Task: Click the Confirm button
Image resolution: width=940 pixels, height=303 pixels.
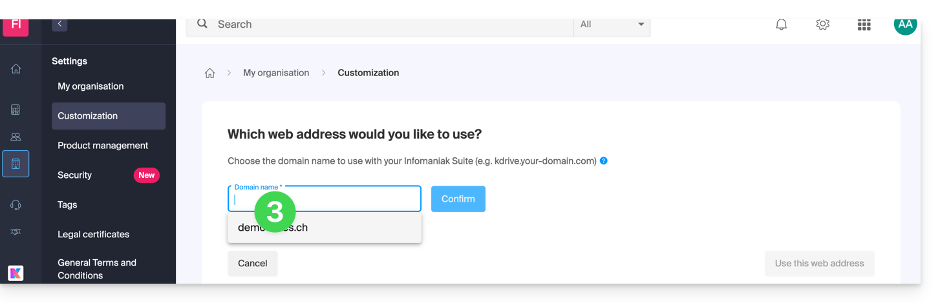Action: [458, 199]
